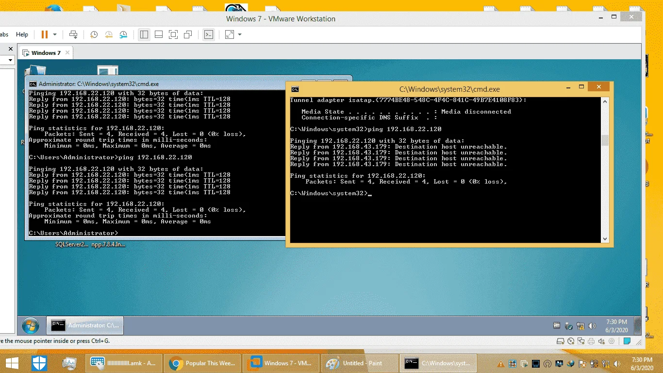Open the snapshot manager icon
Screen dimensions: 663x373
pos(123,34)
